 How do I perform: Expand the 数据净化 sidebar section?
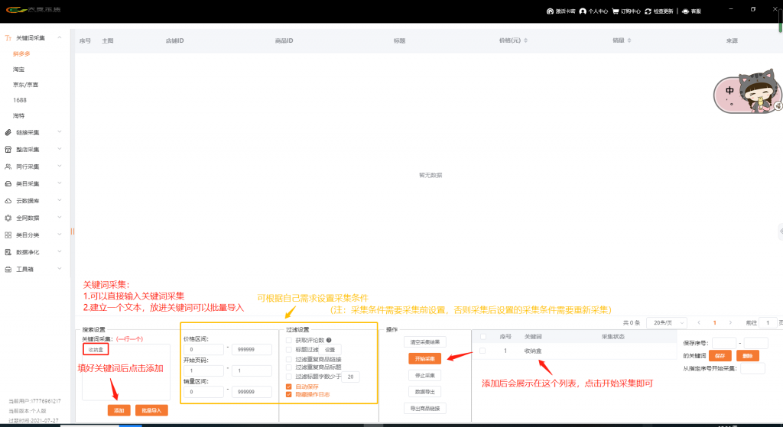click(x=60, y=251)
